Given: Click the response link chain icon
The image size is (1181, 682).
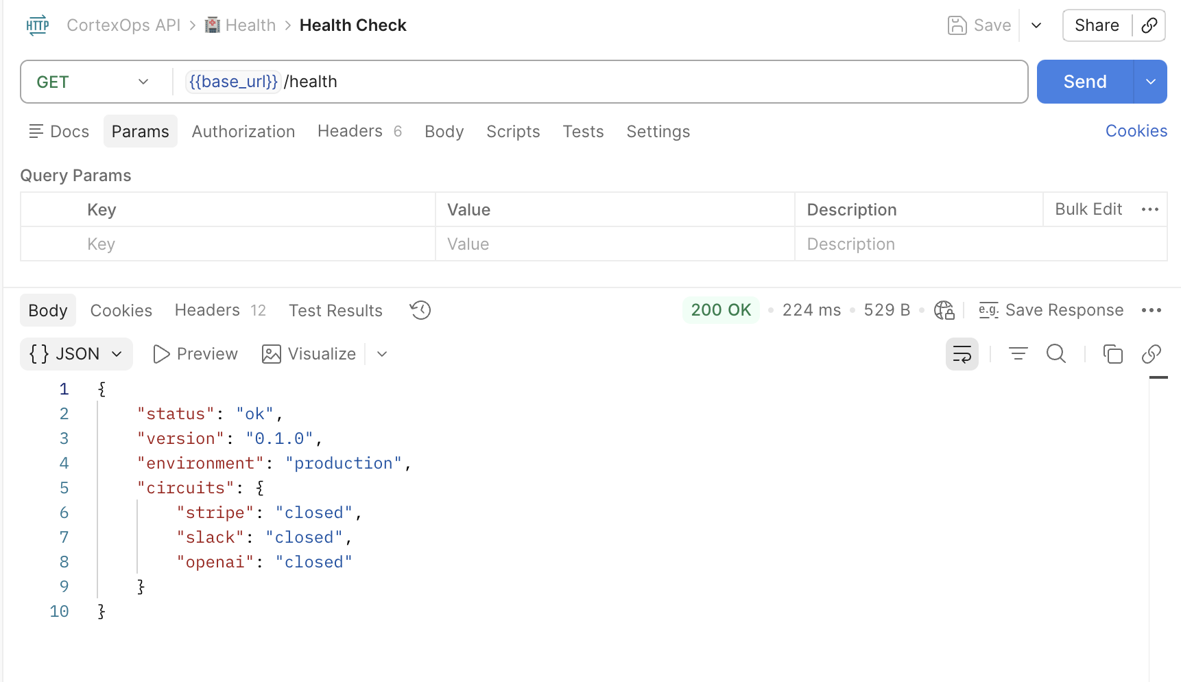Looking at the screenshot, I should coord(1151,354).
